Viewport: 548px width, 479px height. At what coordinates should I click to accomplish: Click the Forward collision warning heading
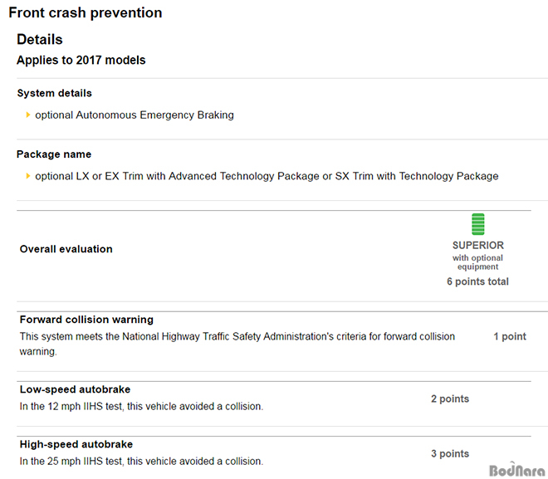click(86, 320)
